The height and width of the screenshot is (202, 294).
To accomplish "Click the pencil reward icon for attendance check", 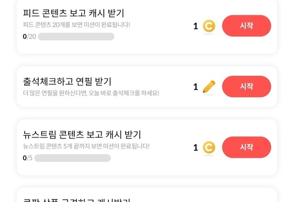I will (209, 87).
